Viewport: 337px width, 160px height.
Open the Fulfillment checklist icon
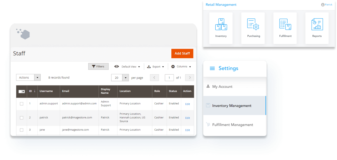285,24
